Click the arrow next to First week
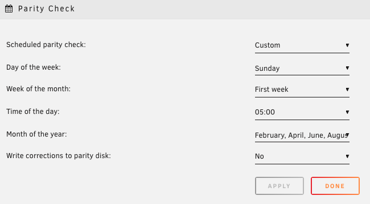 tap(347, 90)
